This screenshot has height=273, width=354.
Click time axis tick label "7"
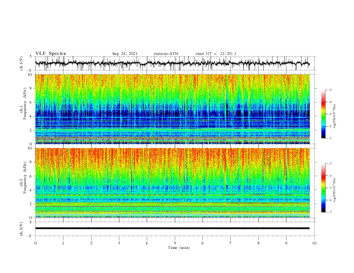coord(231,243)
